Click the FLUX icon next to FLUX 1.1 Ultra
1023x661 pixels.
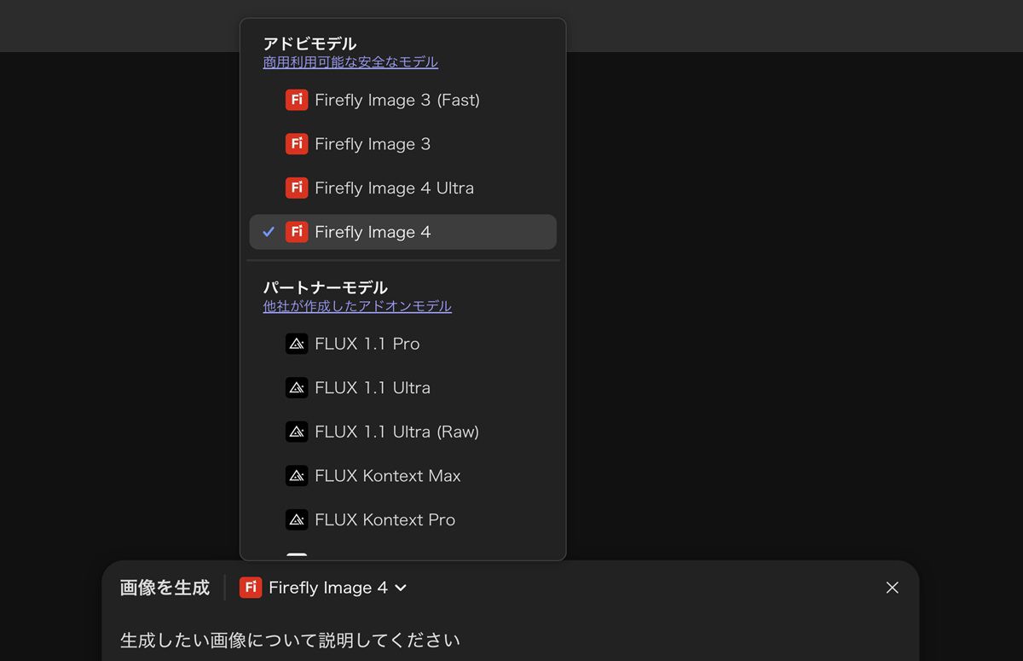pyautogui.click(x=296, y=388)
